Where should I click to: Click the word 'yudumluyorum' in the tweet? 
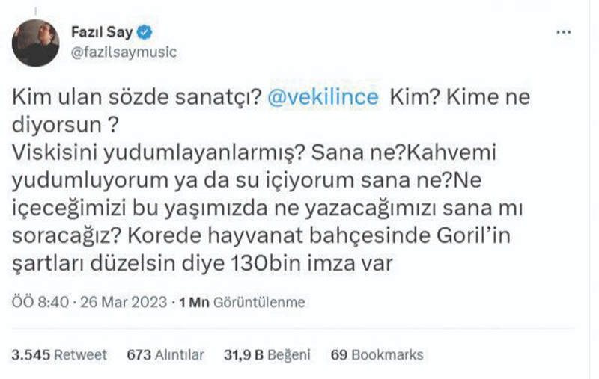[x=72, y=178]
